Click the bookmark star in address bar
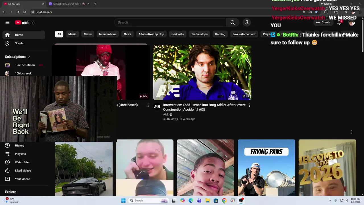 click(316, 12)
